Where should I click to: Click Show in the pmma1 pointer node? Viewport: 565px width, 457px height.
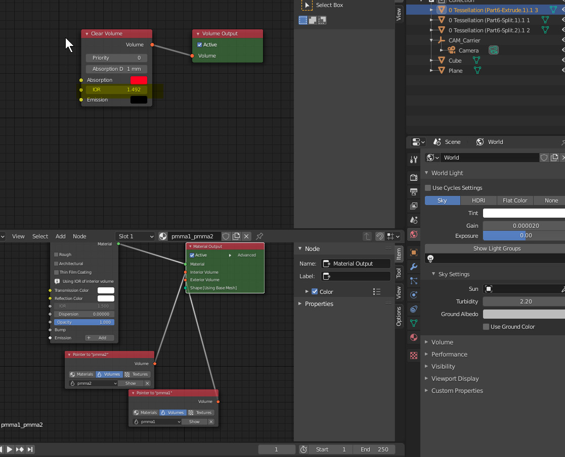(x=194, y=422)
